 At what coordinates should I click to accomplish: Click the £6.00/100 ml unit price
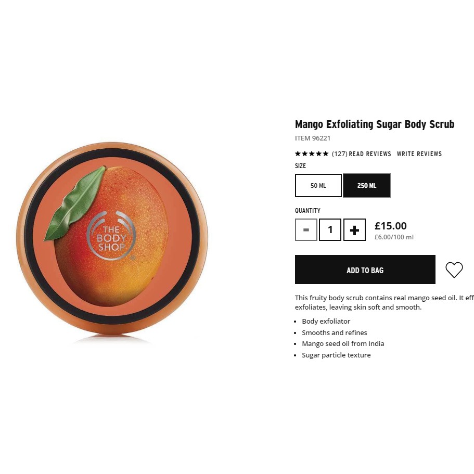click(x=394, y=237)
